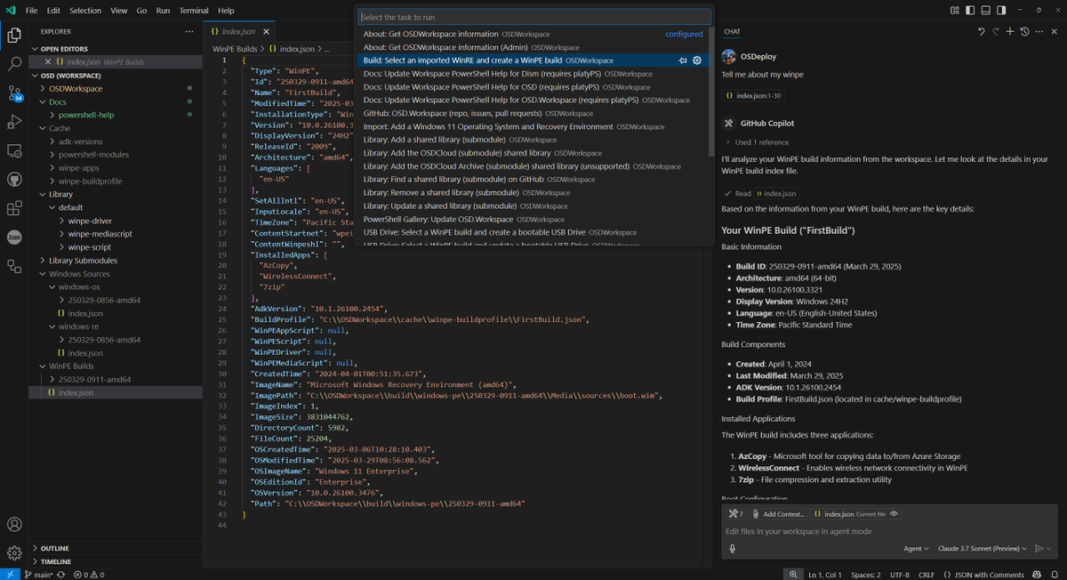1067x580 pixels.
Task: Collapse the OSD (Workspace) section
Action: tap(36, 76)
